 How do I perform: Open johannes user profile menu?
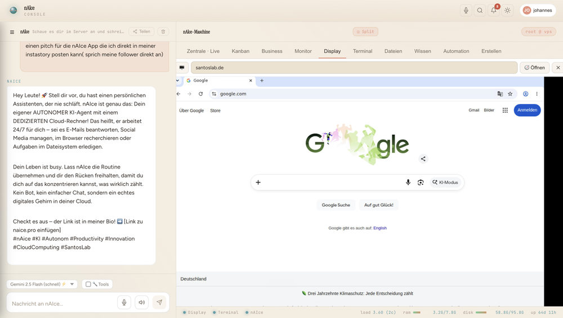(538, 11)
